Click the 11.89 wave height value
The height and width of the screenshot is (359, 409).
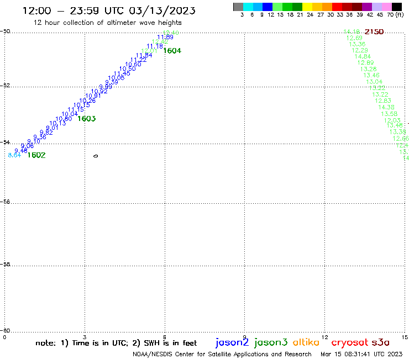165,37
